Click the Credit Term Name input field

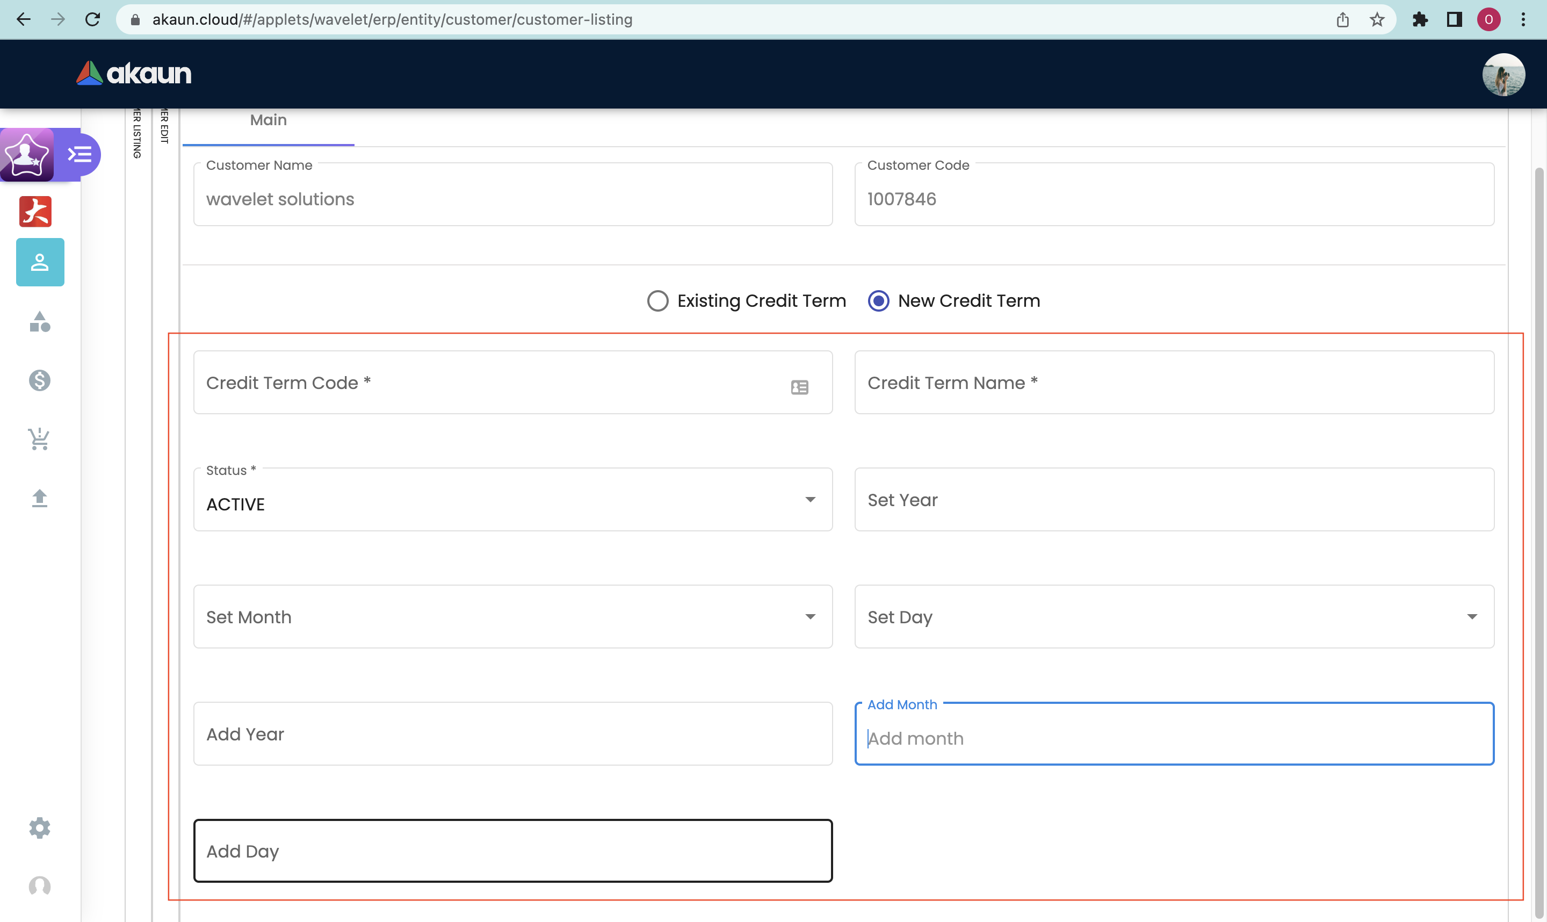click(x=1174, y=383)
